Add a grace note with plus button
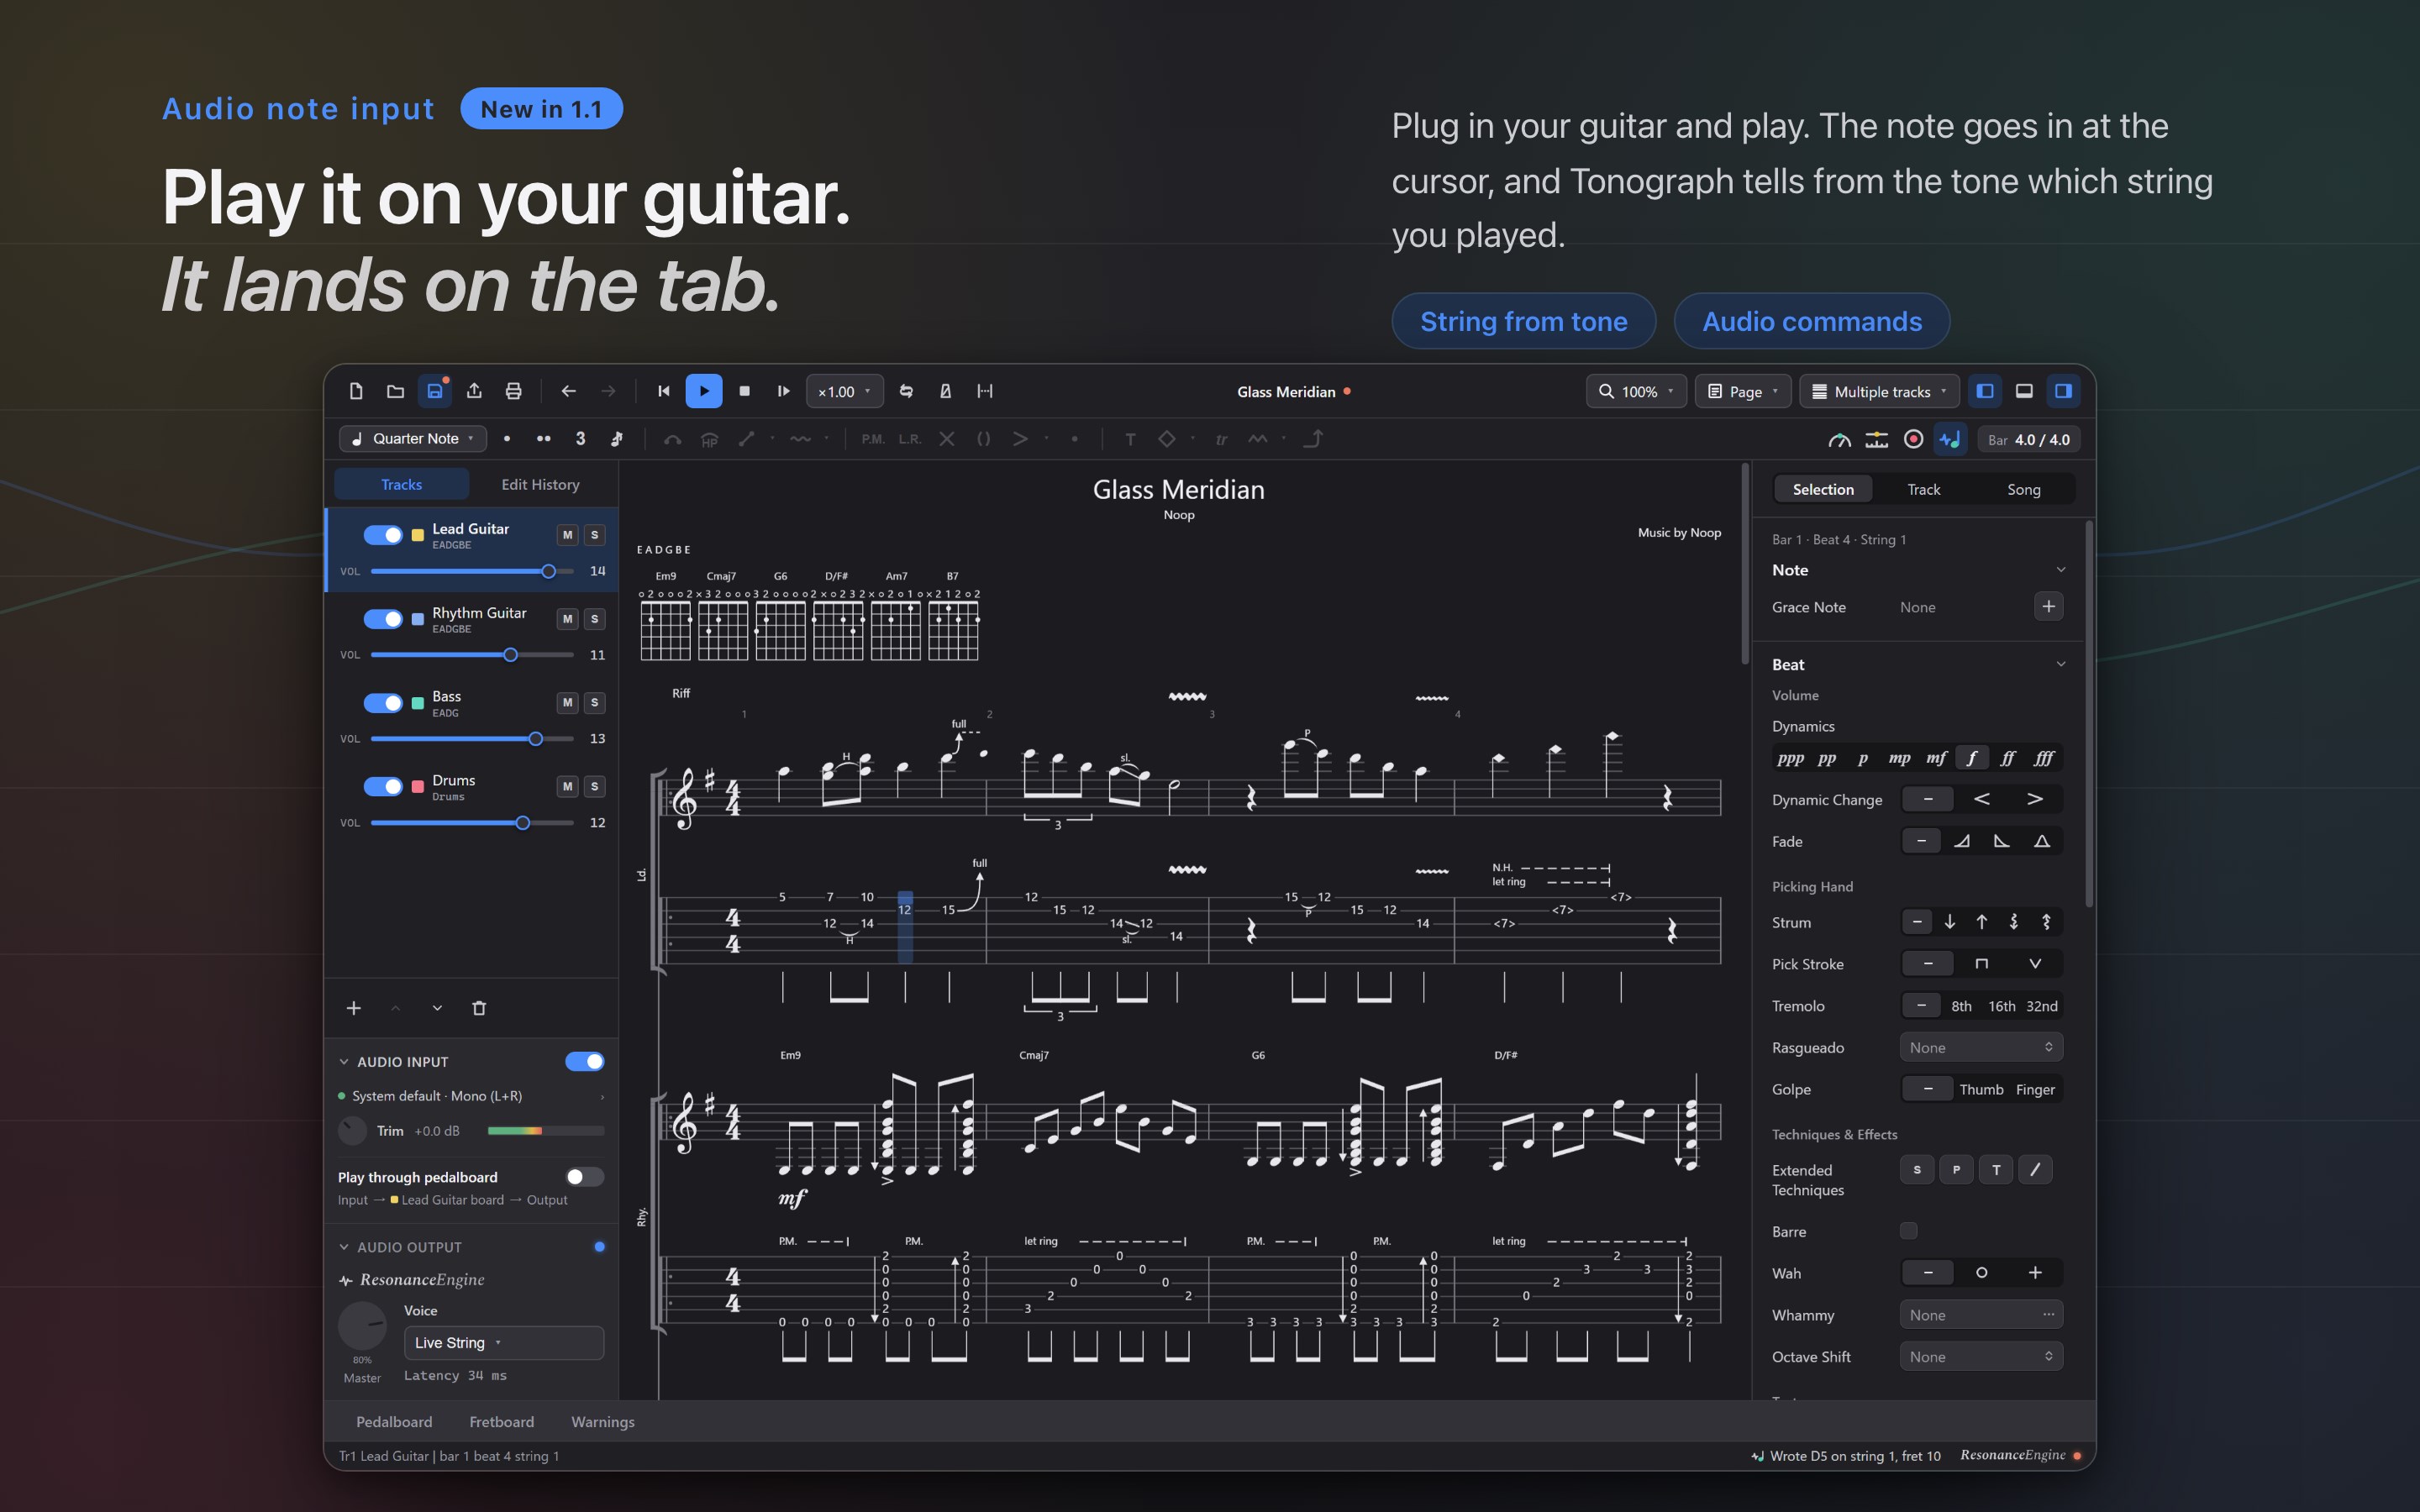This screenshot has width=2420, height=1512. coord(2048,606)
